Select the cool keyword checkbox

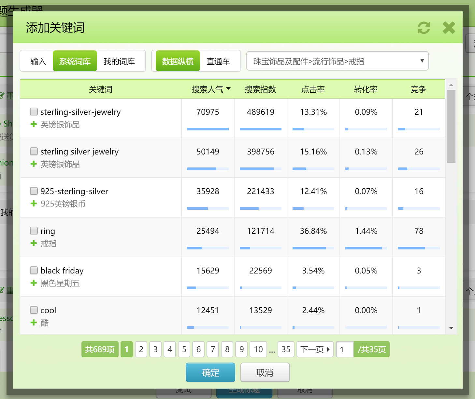[34, 310]
